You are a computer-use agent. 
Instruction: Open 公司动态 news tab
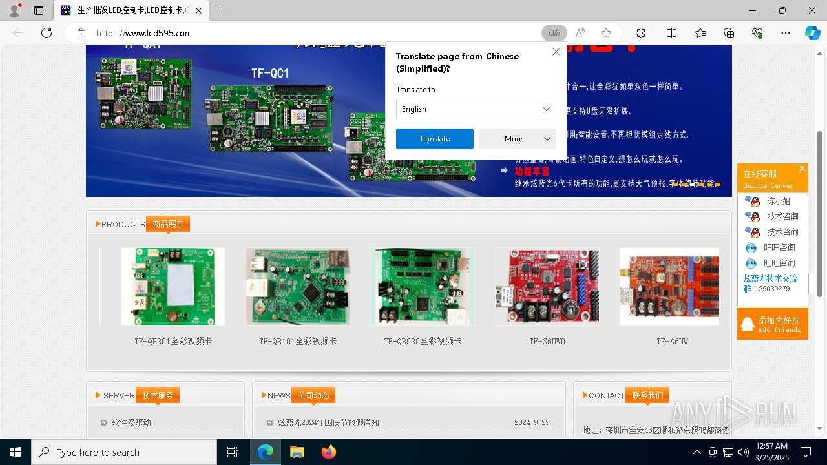313,395
